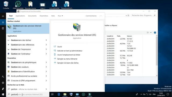Open the address bar history dropdown
172x97 pixels.
[x=126, y=16]
